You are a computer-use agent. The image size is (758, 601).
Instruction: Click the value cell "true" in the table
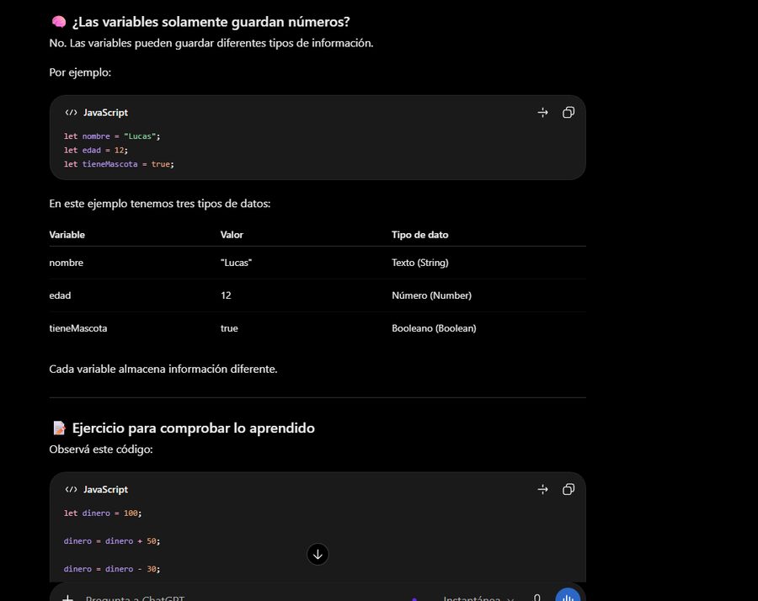click(x=229, y=328)
